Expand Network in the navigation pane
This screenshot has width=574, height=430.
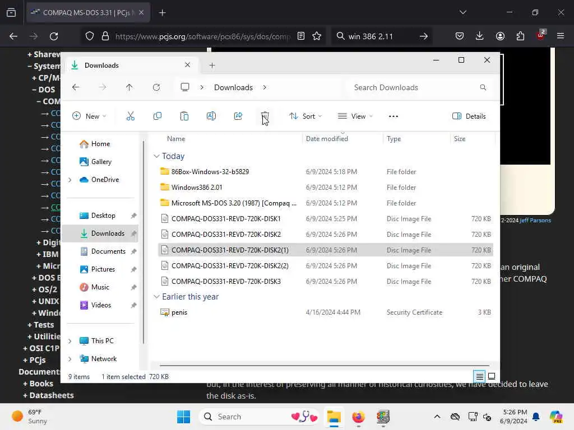[x=70, y=359]
